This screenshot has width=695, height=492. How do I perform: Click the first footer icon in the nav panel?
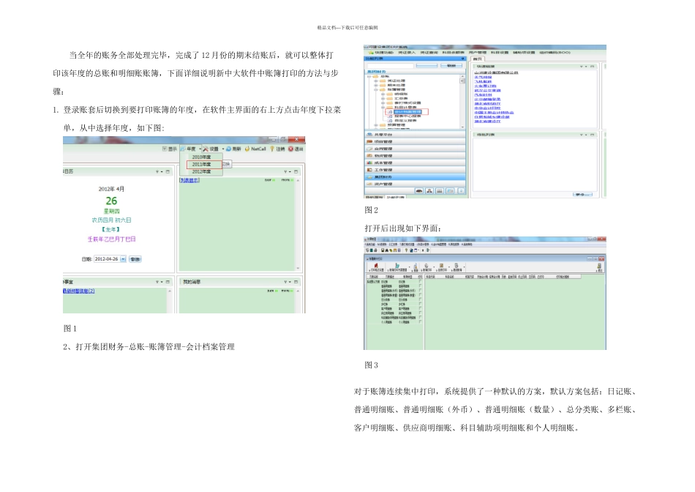(419, 191)
